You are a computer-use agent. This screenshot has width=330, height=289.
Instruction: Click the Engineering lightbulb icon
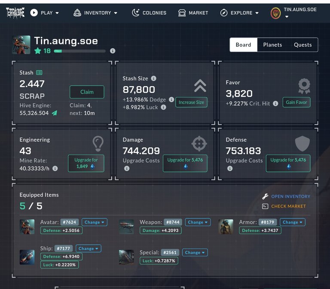[98, 144]
